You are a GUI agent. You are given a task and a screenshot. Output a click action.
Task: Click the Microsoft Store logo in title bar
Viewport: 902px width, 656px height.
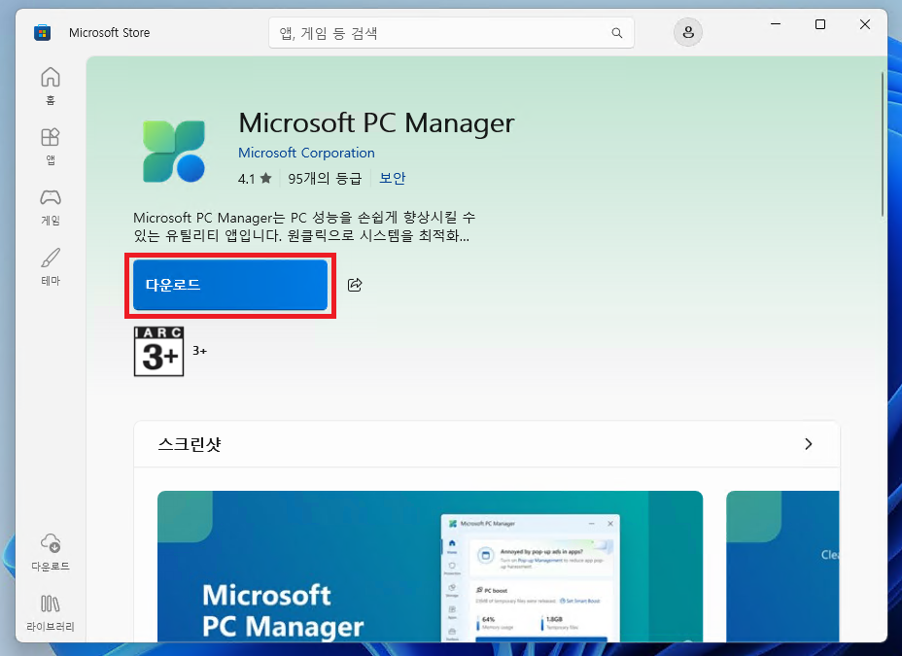coord(42,33)
